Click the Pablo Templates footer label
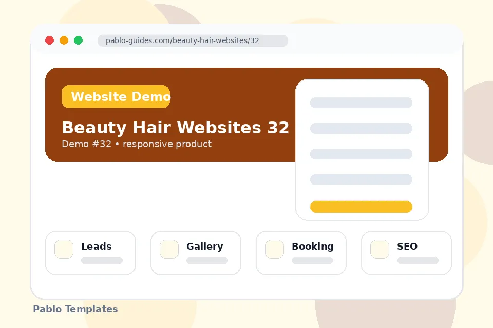The image size is (493, 328). [75, 309]
